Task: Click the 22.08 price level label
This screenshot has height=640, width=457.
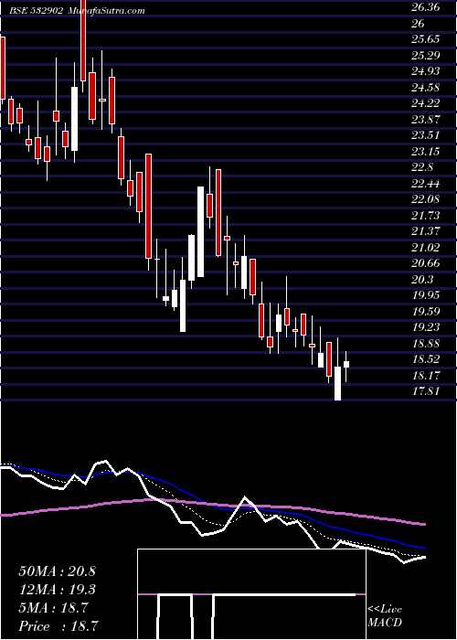Action: (x=426, y=199)
